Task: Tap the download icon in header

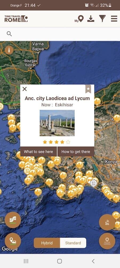Action: (x=91, y=19)
